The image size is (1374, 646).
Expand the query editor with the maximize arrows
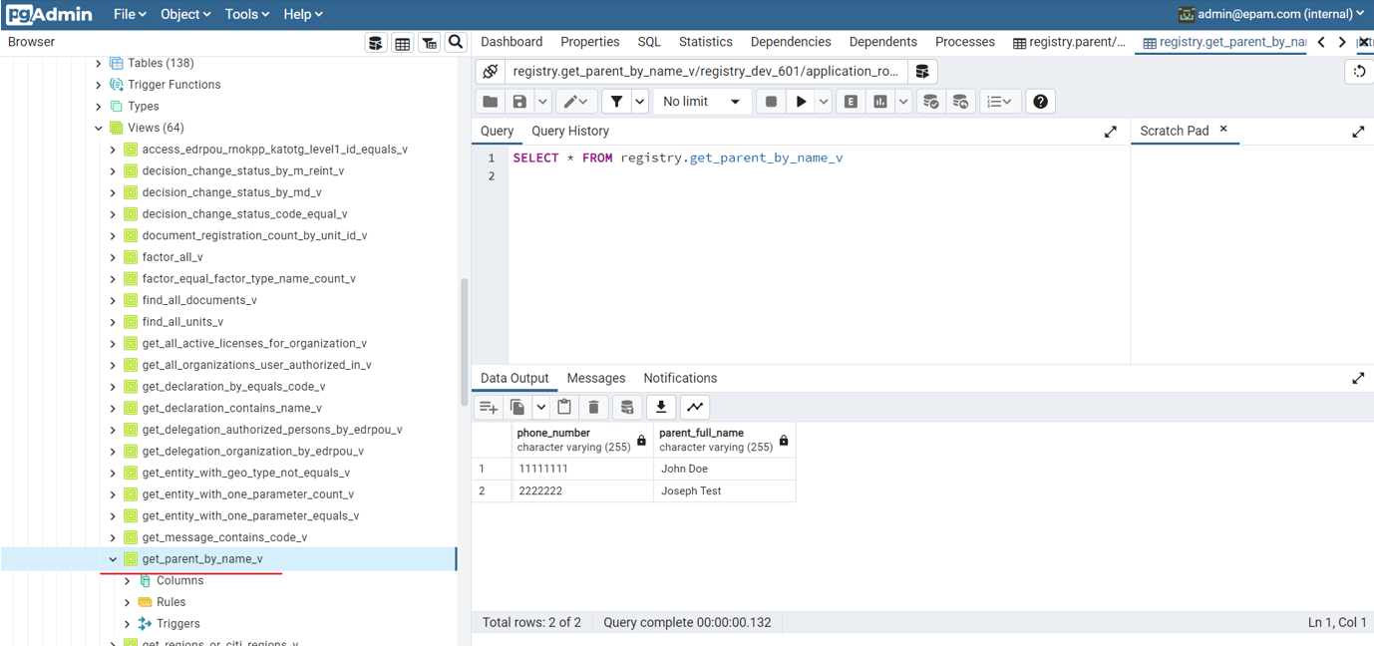1111,132
